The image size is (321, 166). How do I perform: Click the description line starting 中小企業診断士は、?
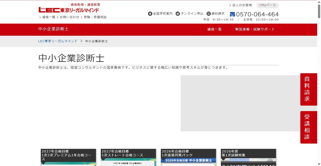133,67
